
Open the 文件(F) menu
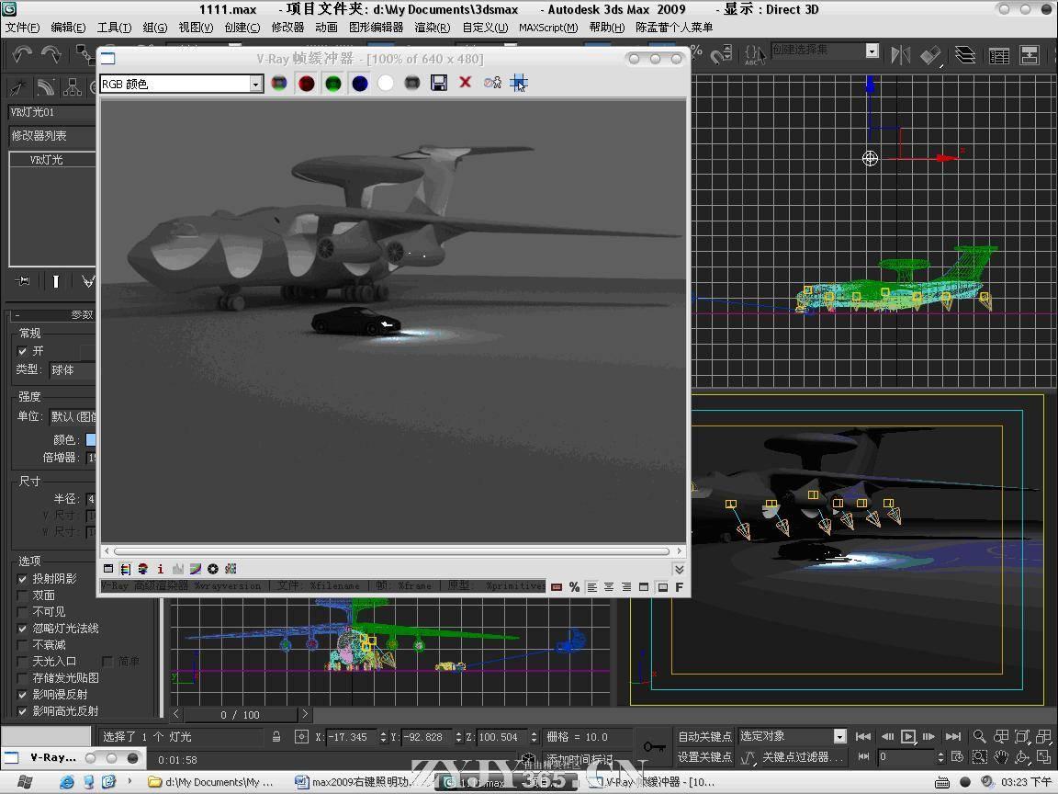22,28
